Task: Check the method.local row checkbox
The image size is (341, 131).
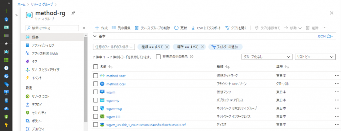Action: pos(95,84)
